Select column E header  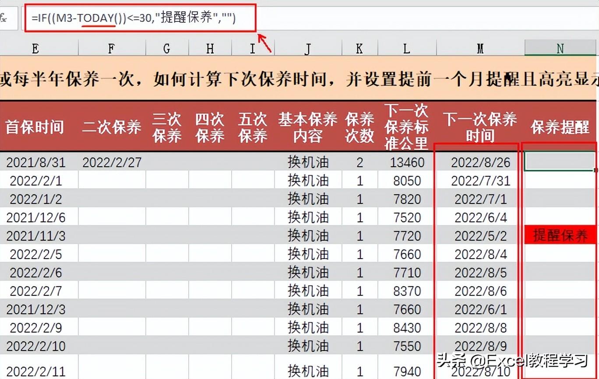(35, 48)
